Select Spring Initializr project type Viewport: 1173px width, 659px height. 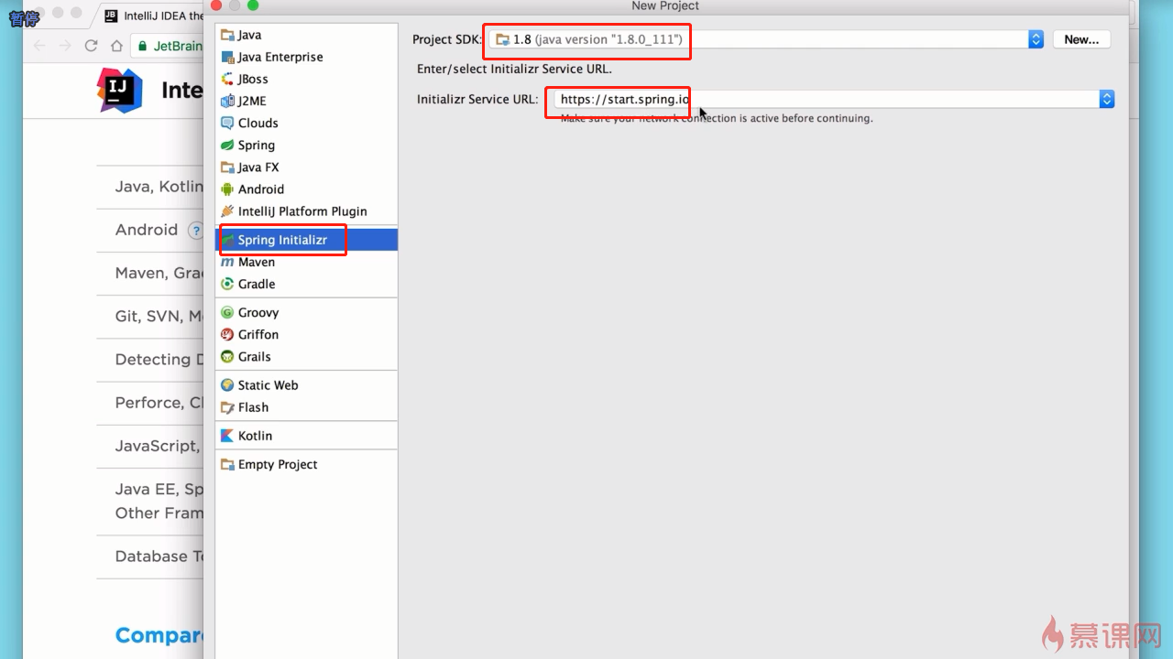(306, 240)
